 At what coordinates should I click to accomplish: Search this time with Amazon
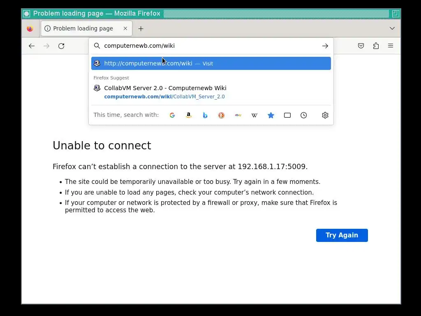[x=189, y=115]
